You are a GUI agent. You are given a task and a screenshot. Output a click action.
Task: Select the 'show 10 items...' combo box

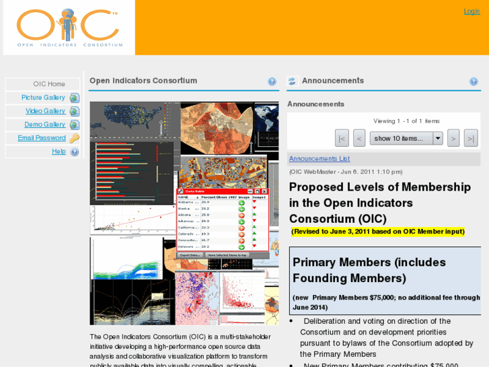point(406,138)
